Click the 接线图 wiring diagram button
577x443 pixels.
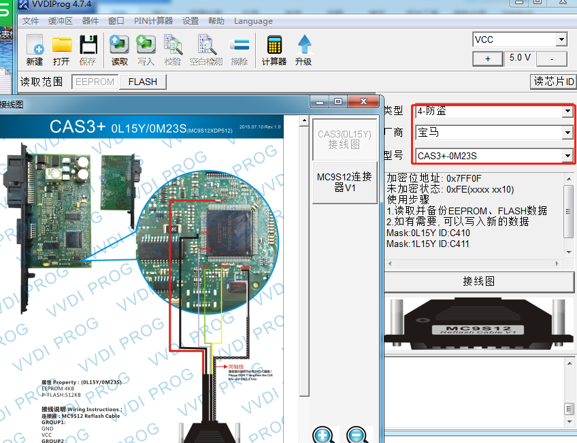[x=479, y=282]
